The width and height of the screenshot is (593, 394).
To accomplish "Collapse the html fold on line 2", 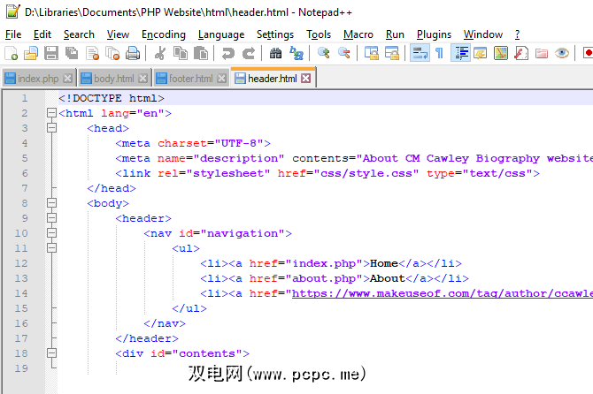I will [x=52, y=113].
